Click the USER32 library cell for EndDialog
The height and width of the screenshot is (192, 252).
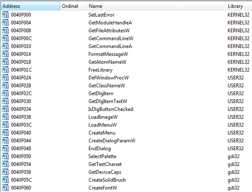coord(236,148)
